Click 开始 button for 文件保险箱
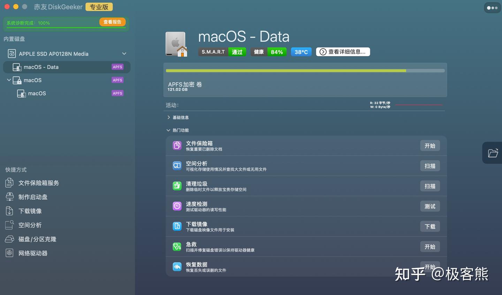The image size is (502, 295). [x=430, y=146]
